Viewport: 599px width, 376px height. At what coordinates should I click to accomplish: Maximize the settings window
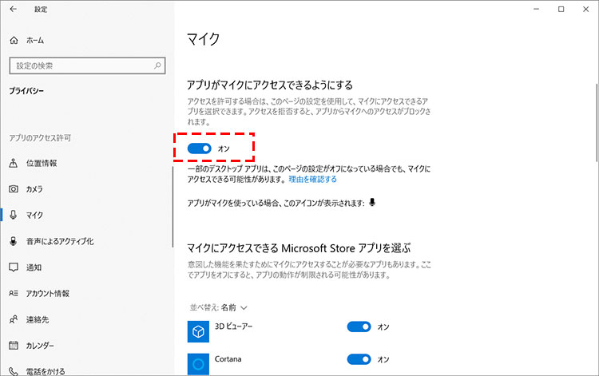point(561,9)
